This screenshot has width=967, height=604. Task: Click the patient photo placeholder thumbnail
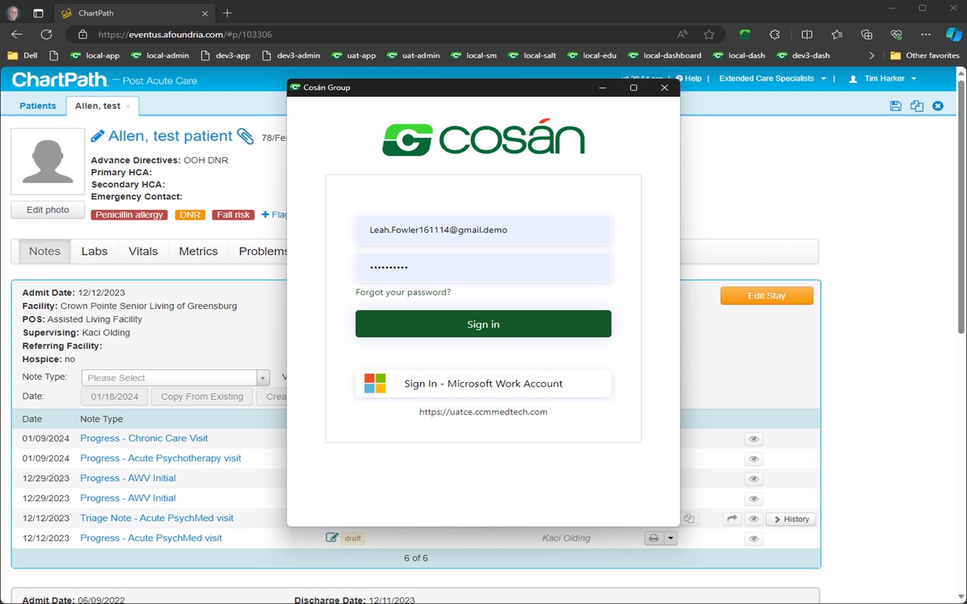click(48, 161)
